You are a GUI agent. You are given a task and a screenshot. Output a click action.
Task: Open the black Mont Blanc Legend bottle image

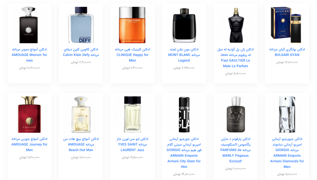pyautogui.click(x=184, y=25)
